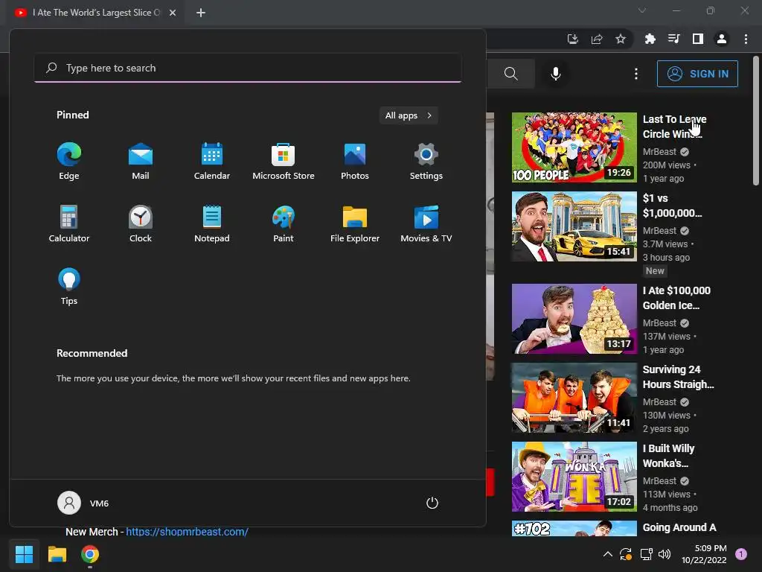Open YouTube settings three-dot menu
Image resolution: width=762 pixels, height=572 pixels.
[636, 74]
